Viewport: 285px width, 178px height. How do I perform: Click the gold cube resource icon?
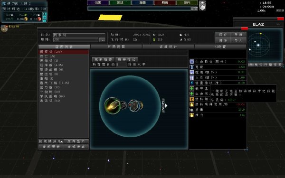(26, 19)
